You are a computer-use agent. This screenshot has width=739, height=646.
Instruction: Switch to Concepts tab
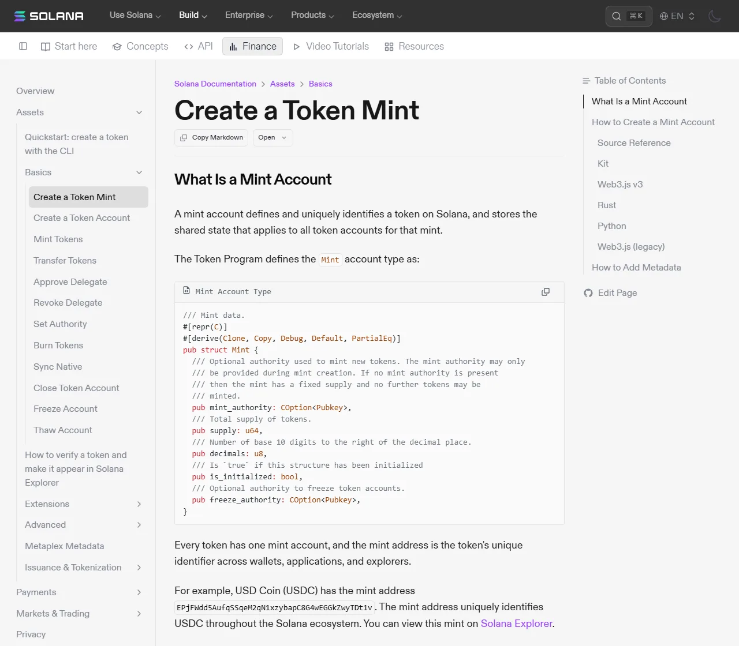(x=140, y=46)
